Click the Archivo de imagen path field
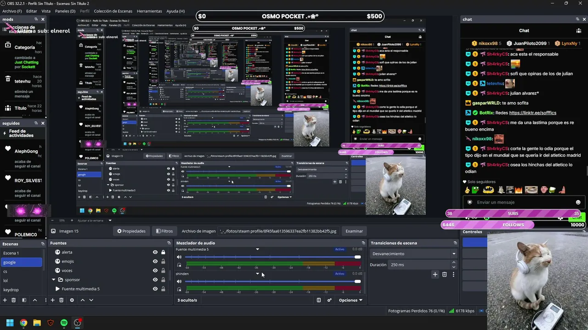 coord(278,231)
